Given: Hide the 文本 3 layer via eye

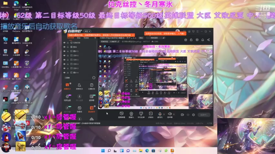Looking at the screenshot, I should tap(64, 68).
